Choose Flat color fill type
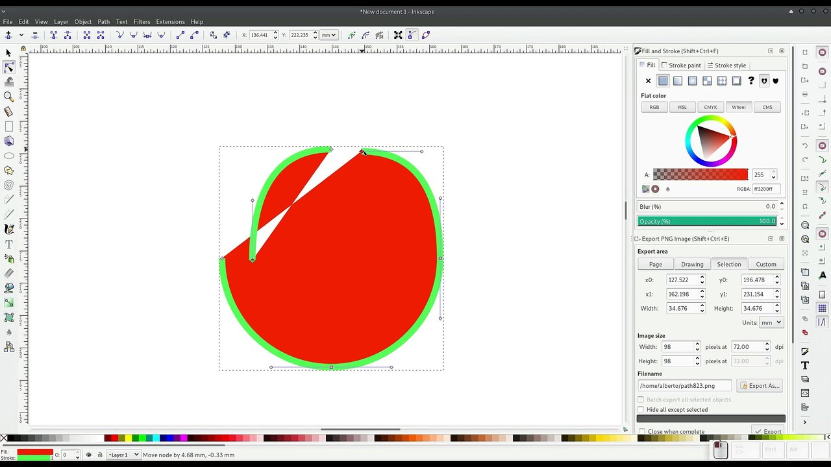The width and height of the screenshot is (831, 467). tap(663, 81)
